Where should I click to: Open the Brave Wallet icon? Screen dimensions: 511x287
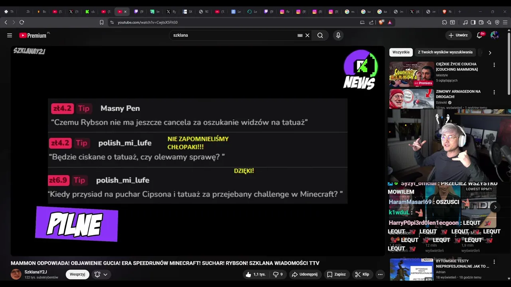481,22
